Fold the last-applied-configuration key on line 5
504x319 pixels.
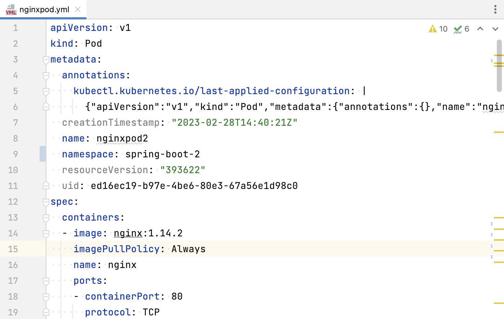(x=46, y=91)
